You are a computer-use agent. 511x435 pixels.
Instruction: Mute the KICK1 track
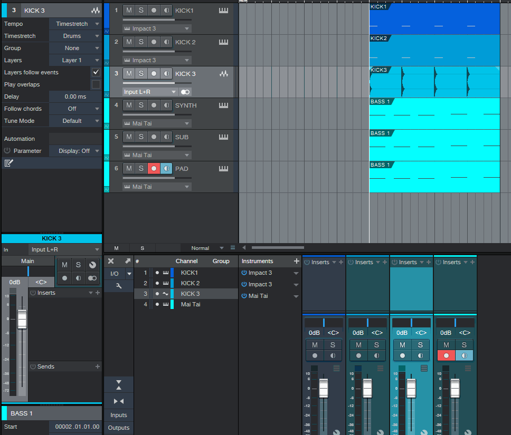(x=129, y=11)
